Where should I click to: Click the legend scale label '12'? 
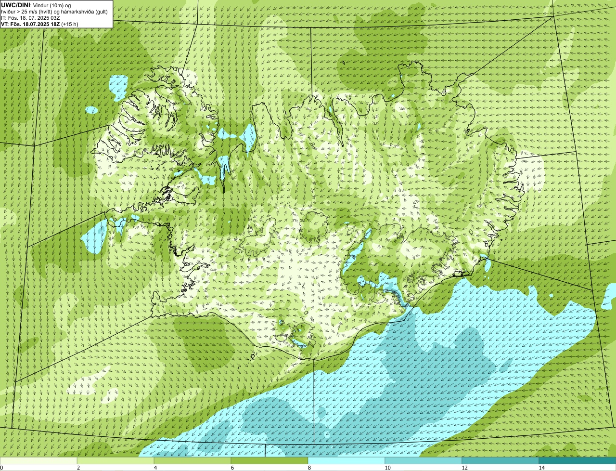tap(464, 468)
